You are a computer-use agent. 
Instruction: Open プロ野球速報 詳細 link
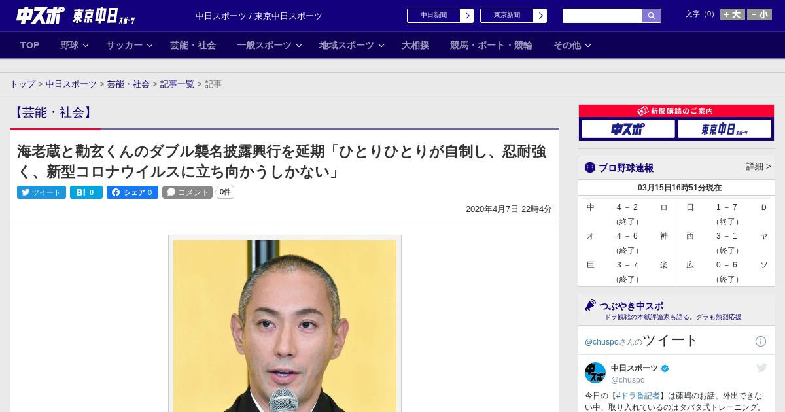click(x=758, y=167)
